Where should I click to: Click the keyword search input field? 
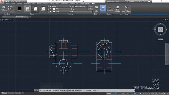pos(115,1)
